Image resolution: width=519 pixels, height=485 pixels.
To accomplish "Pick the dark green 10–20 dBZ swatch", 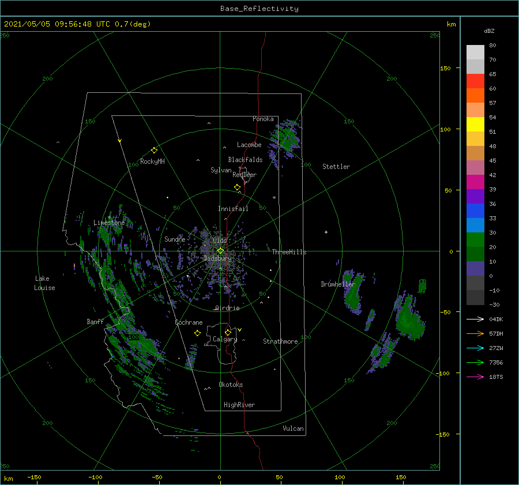I will coord(475,254).
